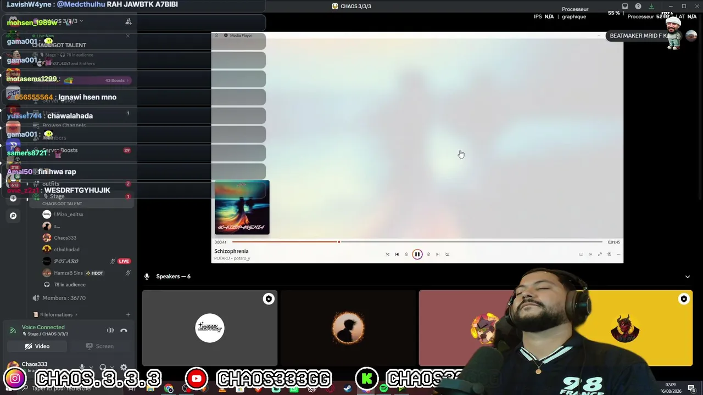Click the LIVE badge next to POTARO

124,261
